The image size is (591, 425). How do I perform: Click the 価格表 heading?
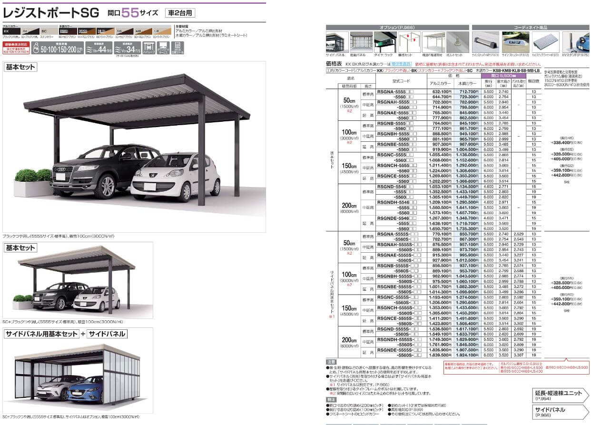[335, 63]
